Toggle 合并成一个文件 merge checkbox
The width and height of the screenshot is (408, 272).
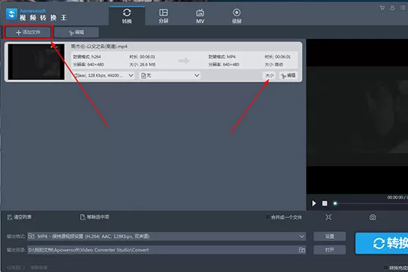267,217
